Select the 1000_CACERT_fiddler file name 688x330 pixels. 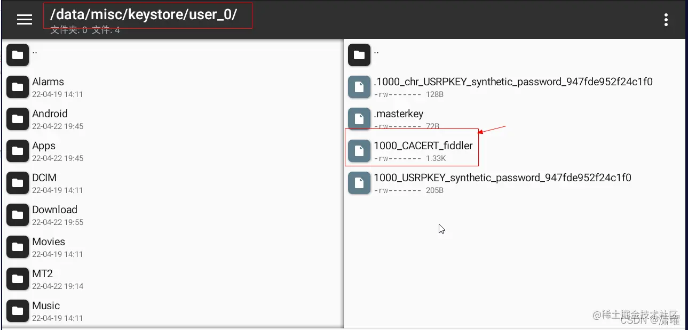[x=423, y=146]
